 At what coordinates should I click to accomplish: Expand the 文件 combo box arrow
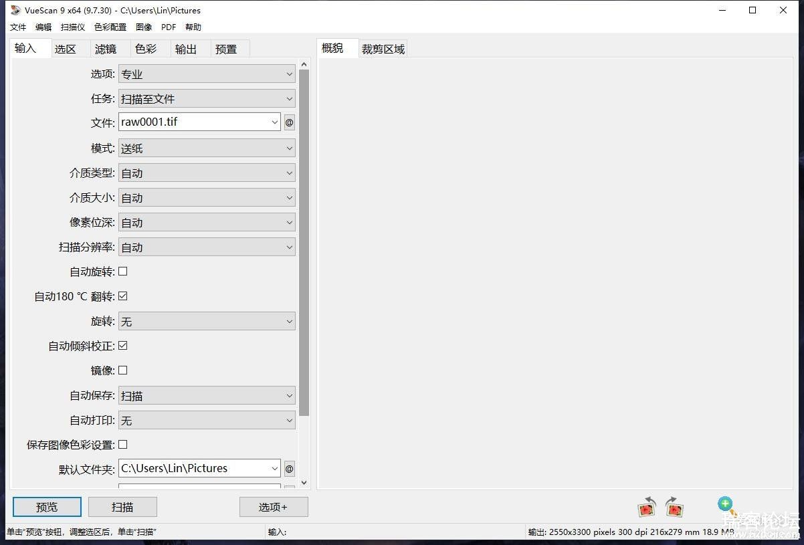(275, 122)
